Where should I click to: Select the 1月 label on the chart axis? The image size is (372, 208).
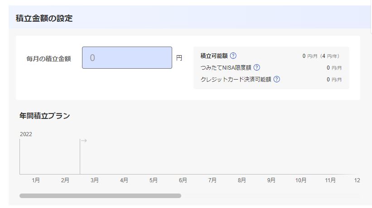coord(36,180)
